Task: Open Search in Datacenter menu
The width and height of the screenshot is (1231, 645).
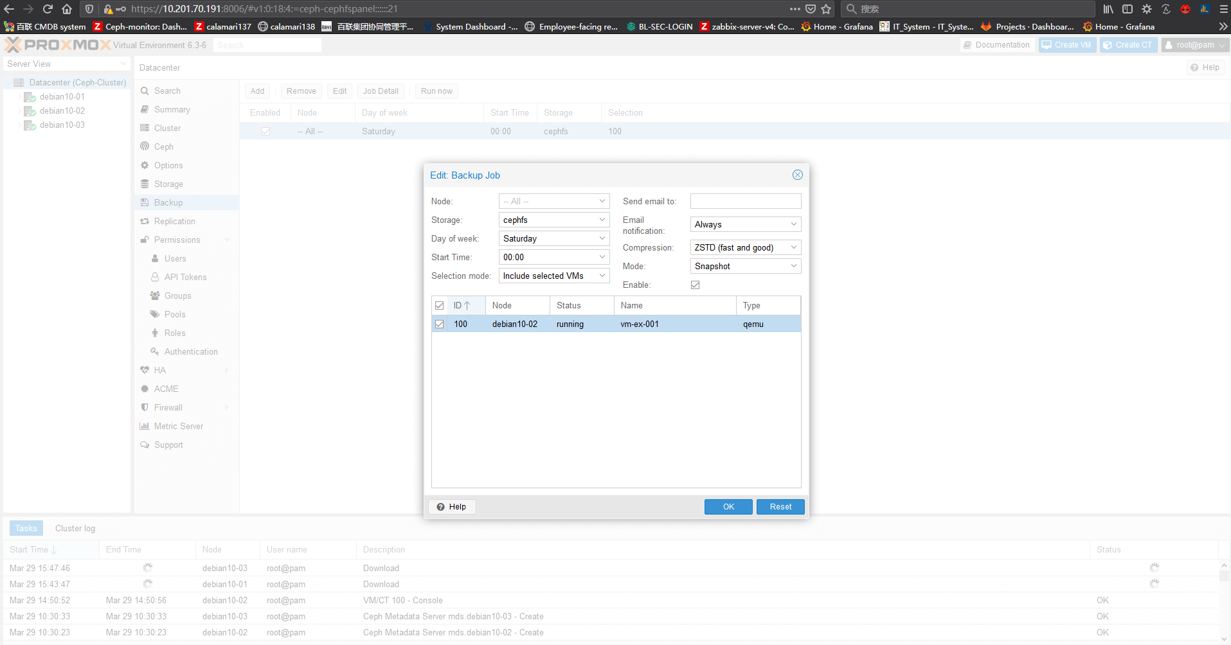Action: click(x=167, y=91)
